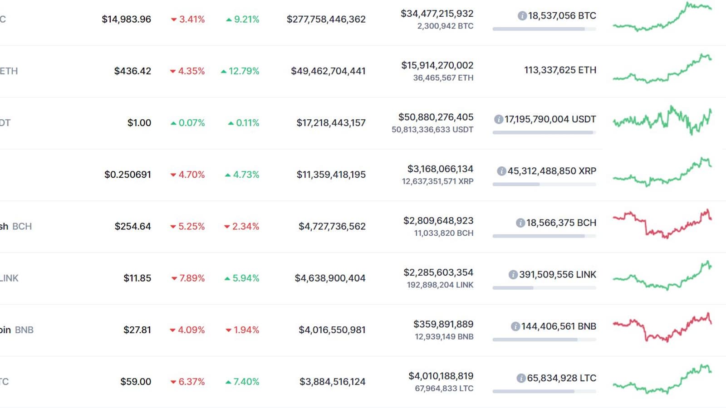Click the LTC market cap $3,884,516,124
Viewport: 726px width, 408px height.
(332, 382)
